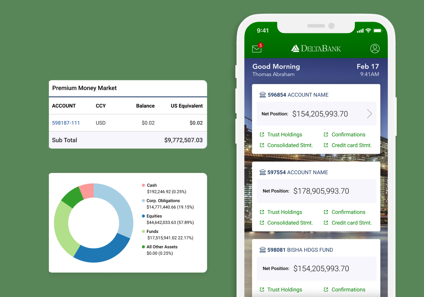Click the Equities amount $44,642,033.63 (57.89%)

click(x=170, y=222)
